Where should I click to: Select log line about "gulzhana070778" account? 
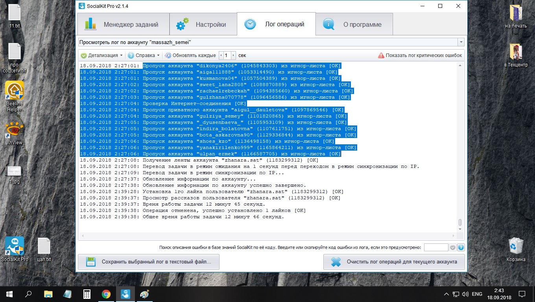point(215,97)
